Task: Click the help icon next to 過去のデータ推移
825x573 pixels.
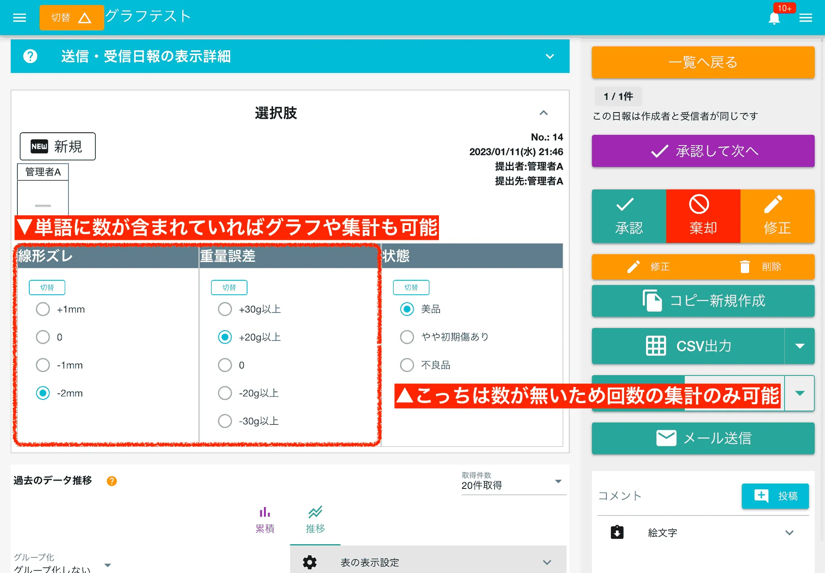Action: [111, 480]
